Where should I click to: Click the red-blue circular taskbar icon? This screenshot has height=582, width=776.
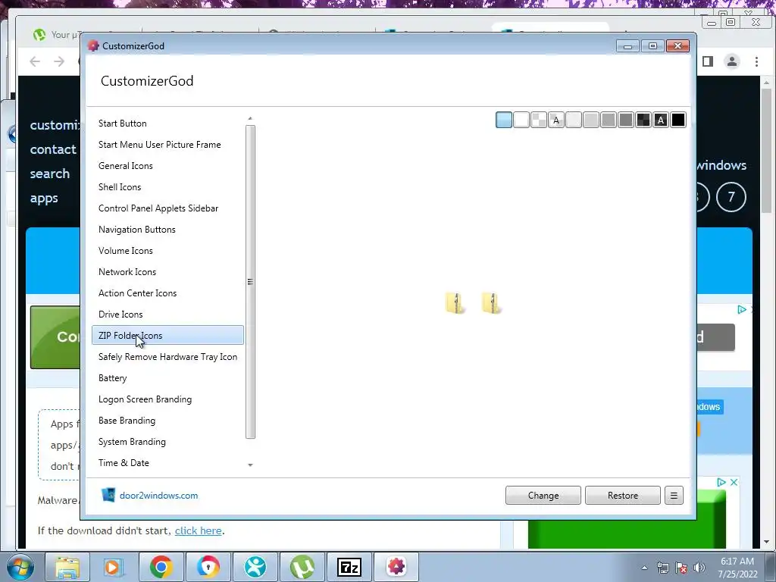[x=208, y=567]
